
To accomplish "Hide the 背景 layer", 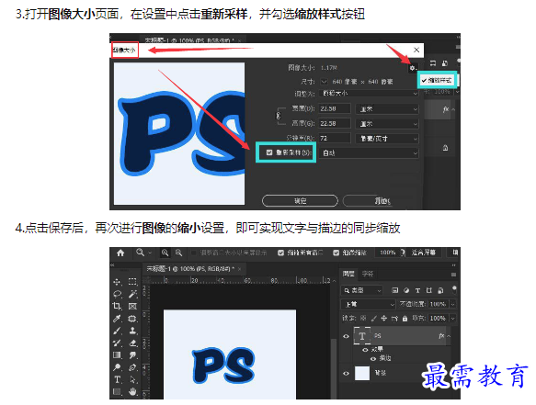I will (346, 373).
